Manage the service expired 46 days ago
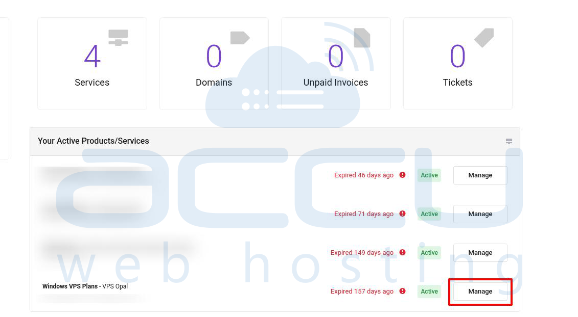578x317 pixels. (x=480, y=175)
